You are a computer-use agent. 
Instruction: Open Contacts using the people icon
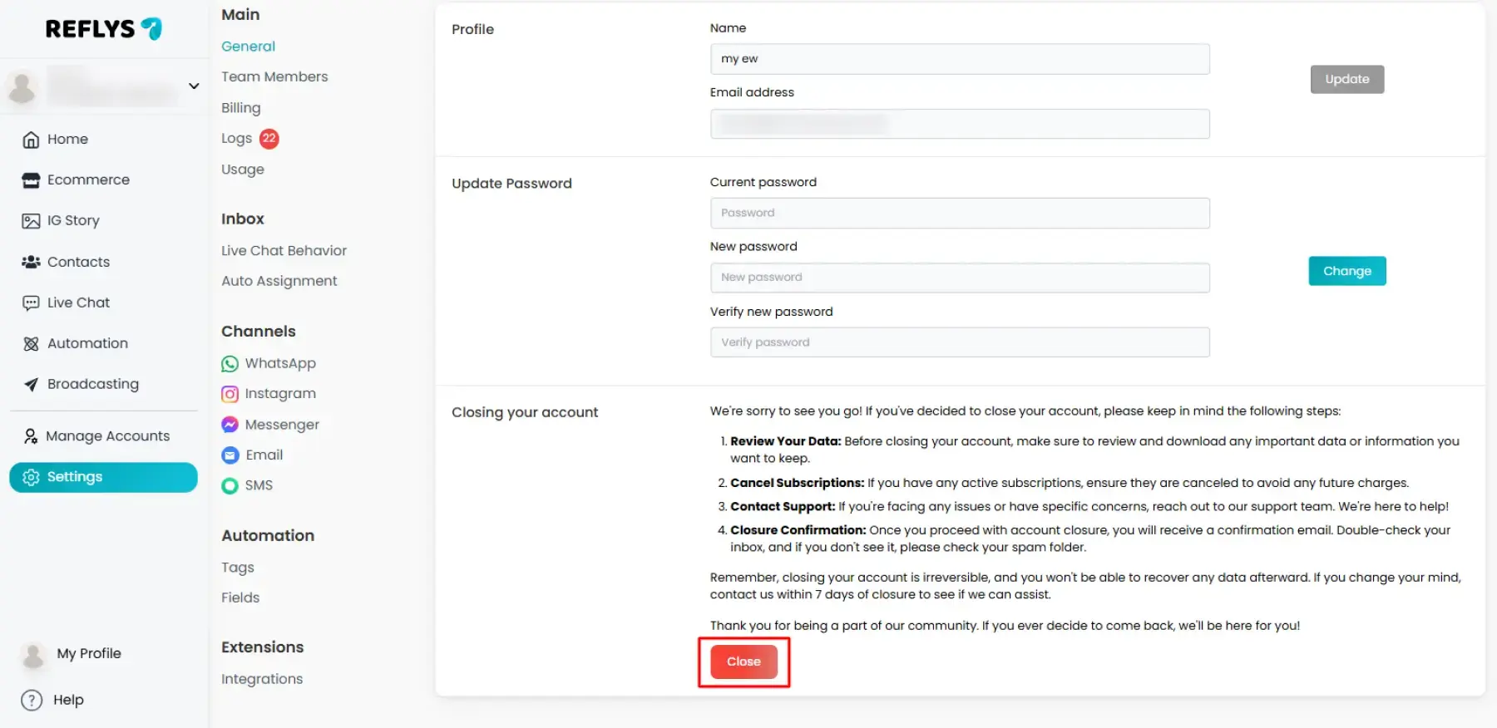pos(31,262)
